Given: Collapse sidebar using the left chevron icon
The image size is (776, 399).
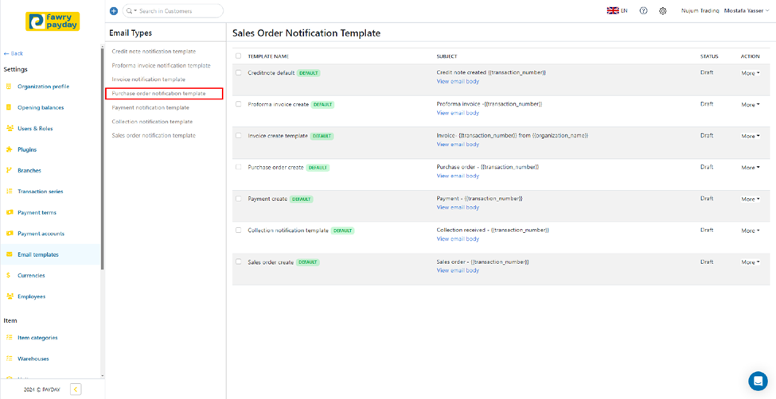Looking at the screenshot, I should click(76, 389).
